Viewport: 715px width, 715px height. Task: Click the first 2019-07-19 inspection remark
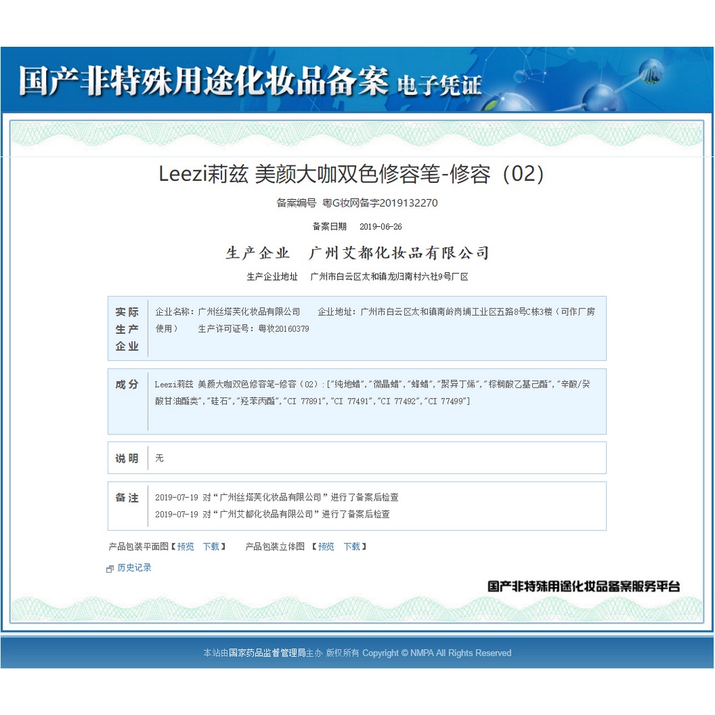click(x=277, y=498)
